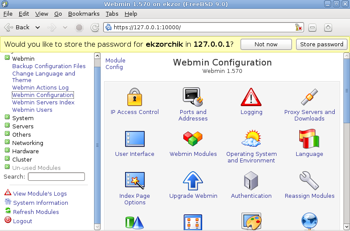Viewport: 350px width, 231px height.
Task: Click the security certificate icon in address bar
Action: (x=298, y=28)
